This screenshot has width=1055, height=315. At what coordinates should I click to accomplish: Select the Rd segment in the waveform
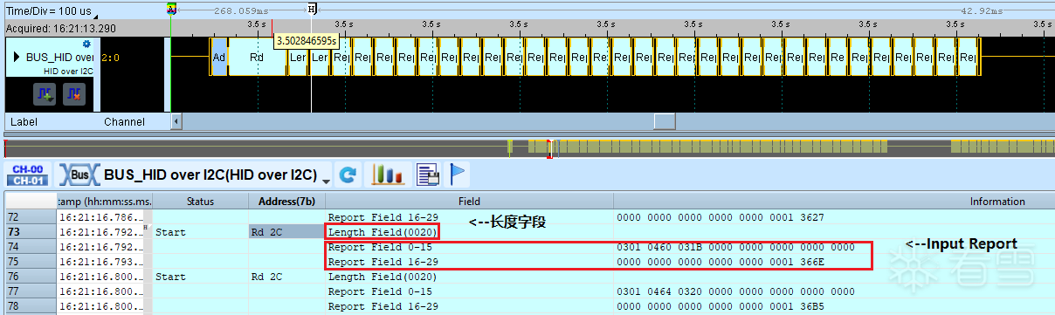tap(257, 58)
